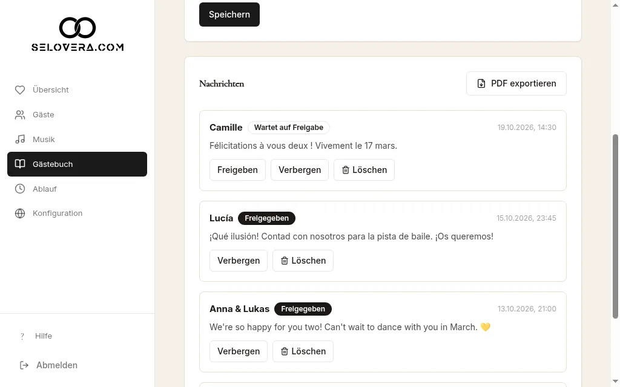Viewport: 620px width, 387px height.
Task: Click the trash icon in Anna & Lukas' message
Action: (x=285, y=351)
